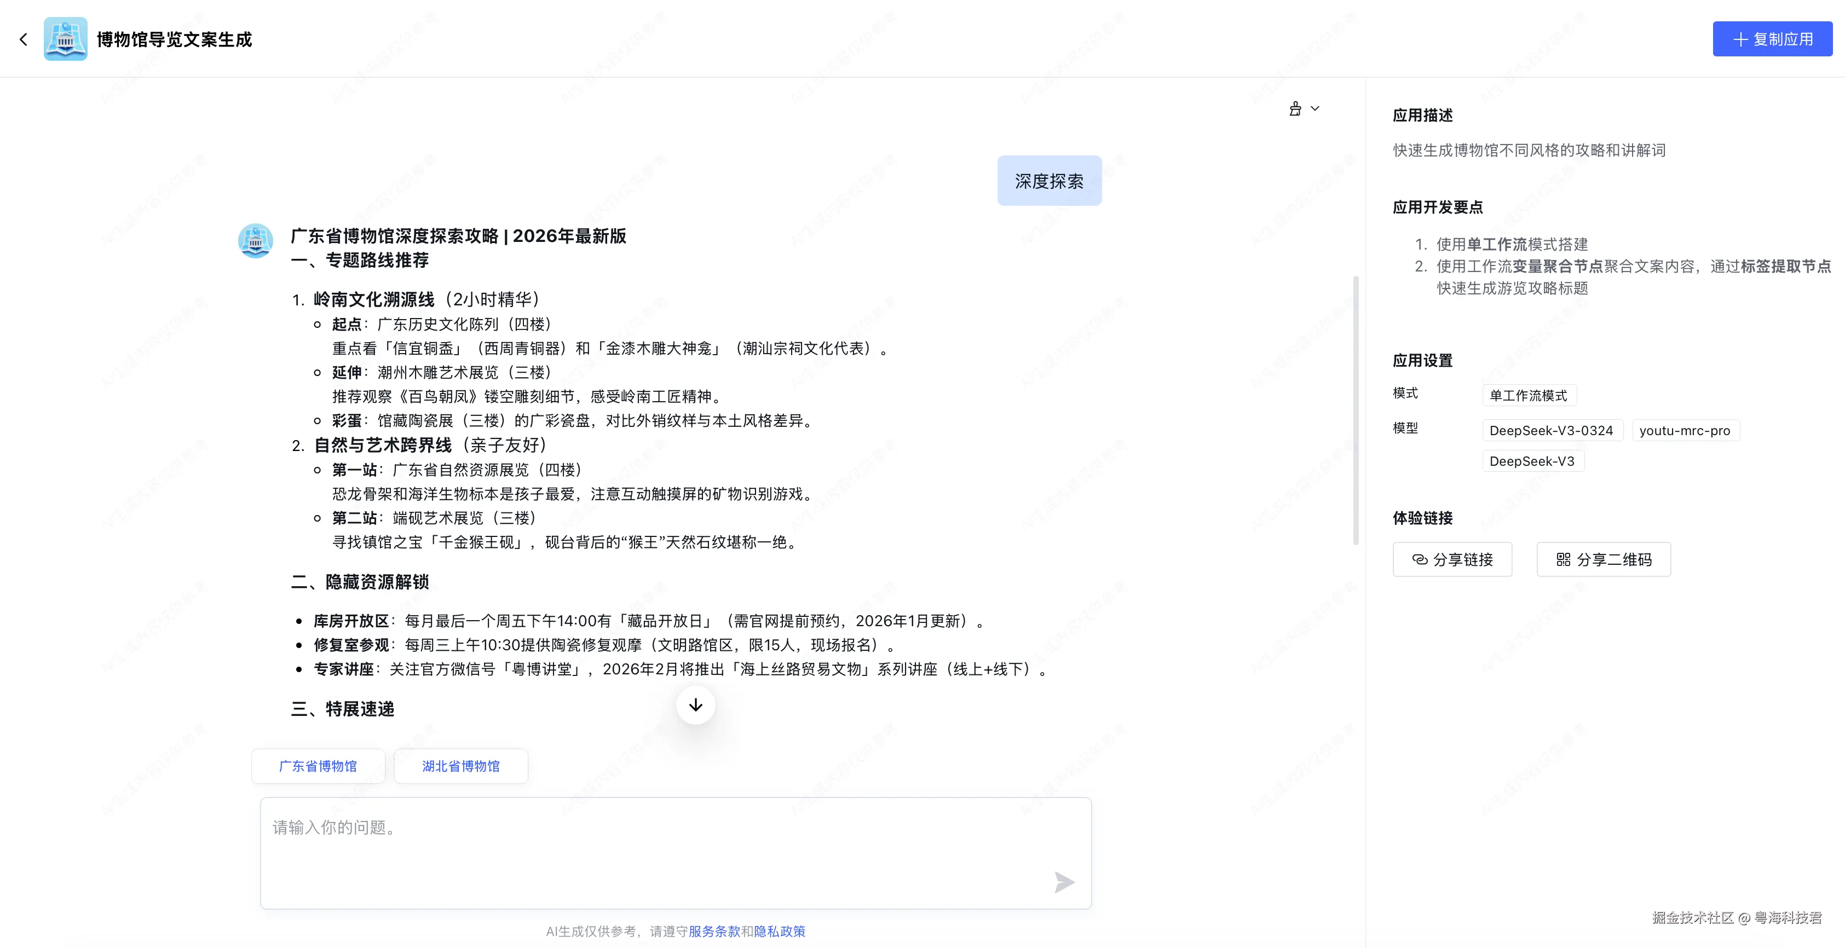Click the 深度探索 user message bubble
Screen dimensions: 1845x948
click(x=1048, y=181)
